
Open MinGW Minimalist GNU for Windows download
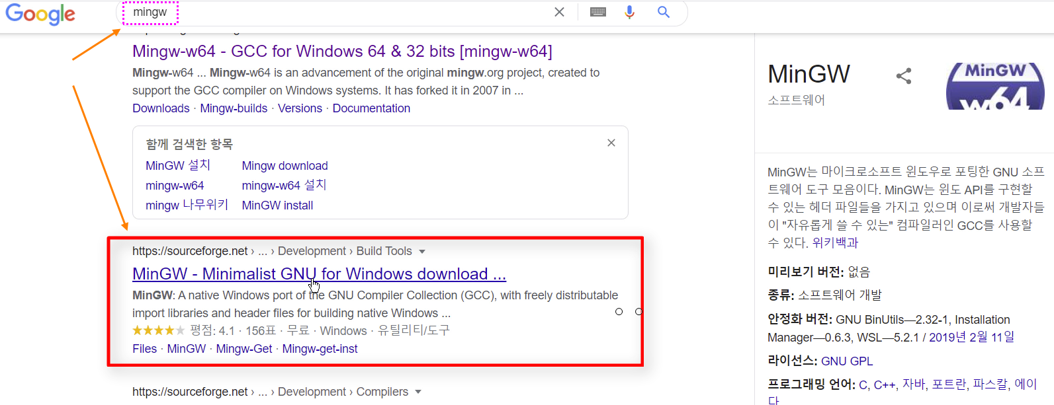[x=319, y=274]
